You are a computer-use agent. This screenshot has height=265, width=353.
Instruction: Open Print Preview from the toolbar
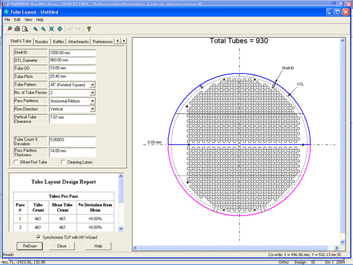click(25, 29)
